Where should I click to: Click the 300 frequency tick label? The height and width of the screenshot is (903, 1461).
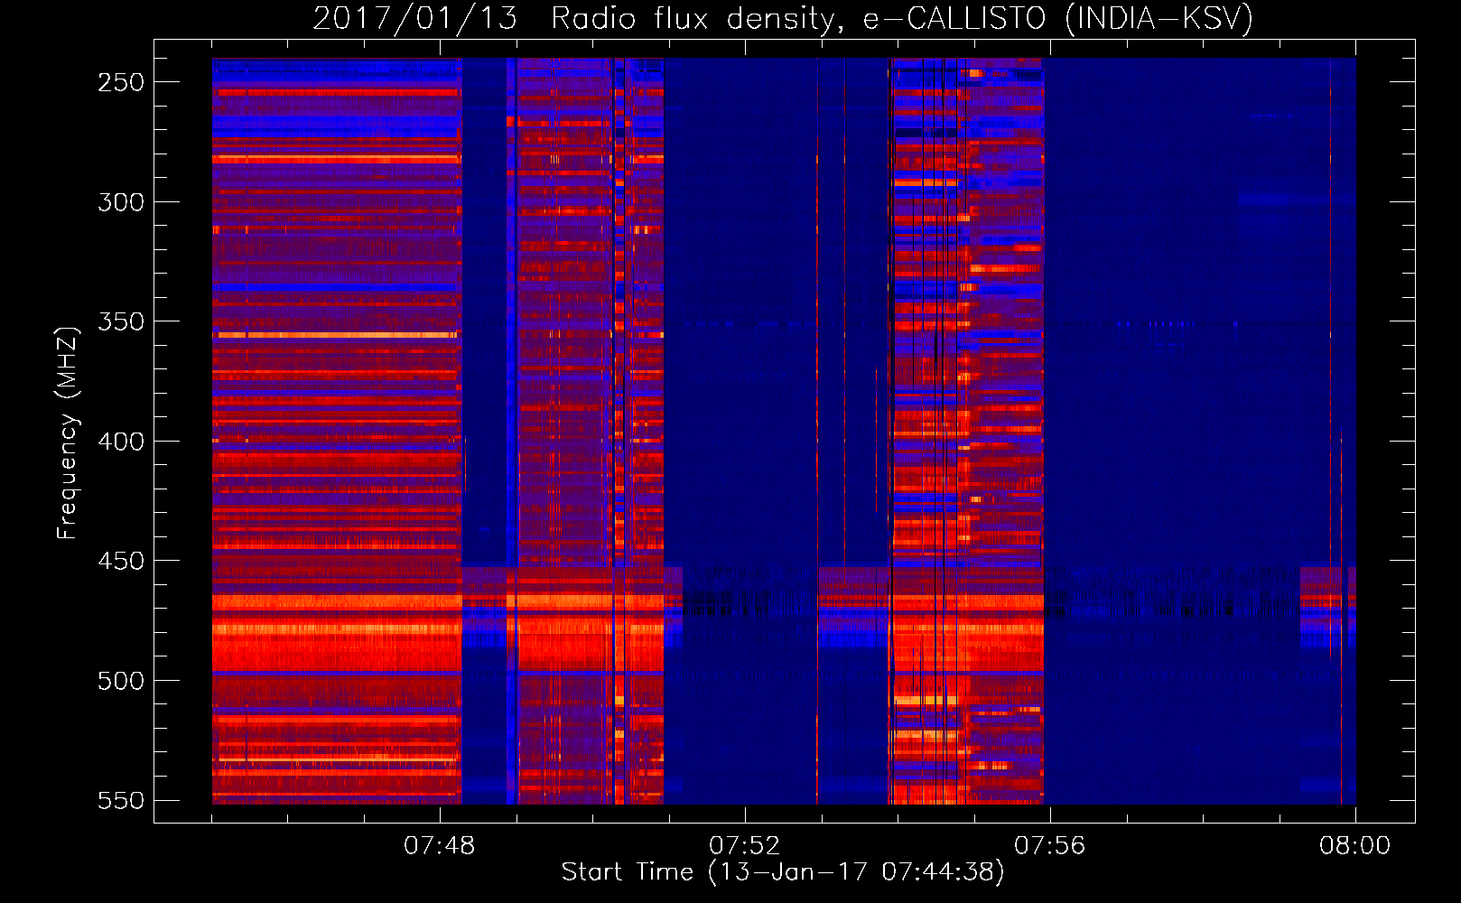coord(121,202)
